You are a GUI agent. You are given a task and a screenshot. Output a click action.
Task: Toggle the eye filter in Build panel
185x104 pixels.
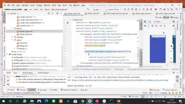pyautogui.click(x=8, y=84)
